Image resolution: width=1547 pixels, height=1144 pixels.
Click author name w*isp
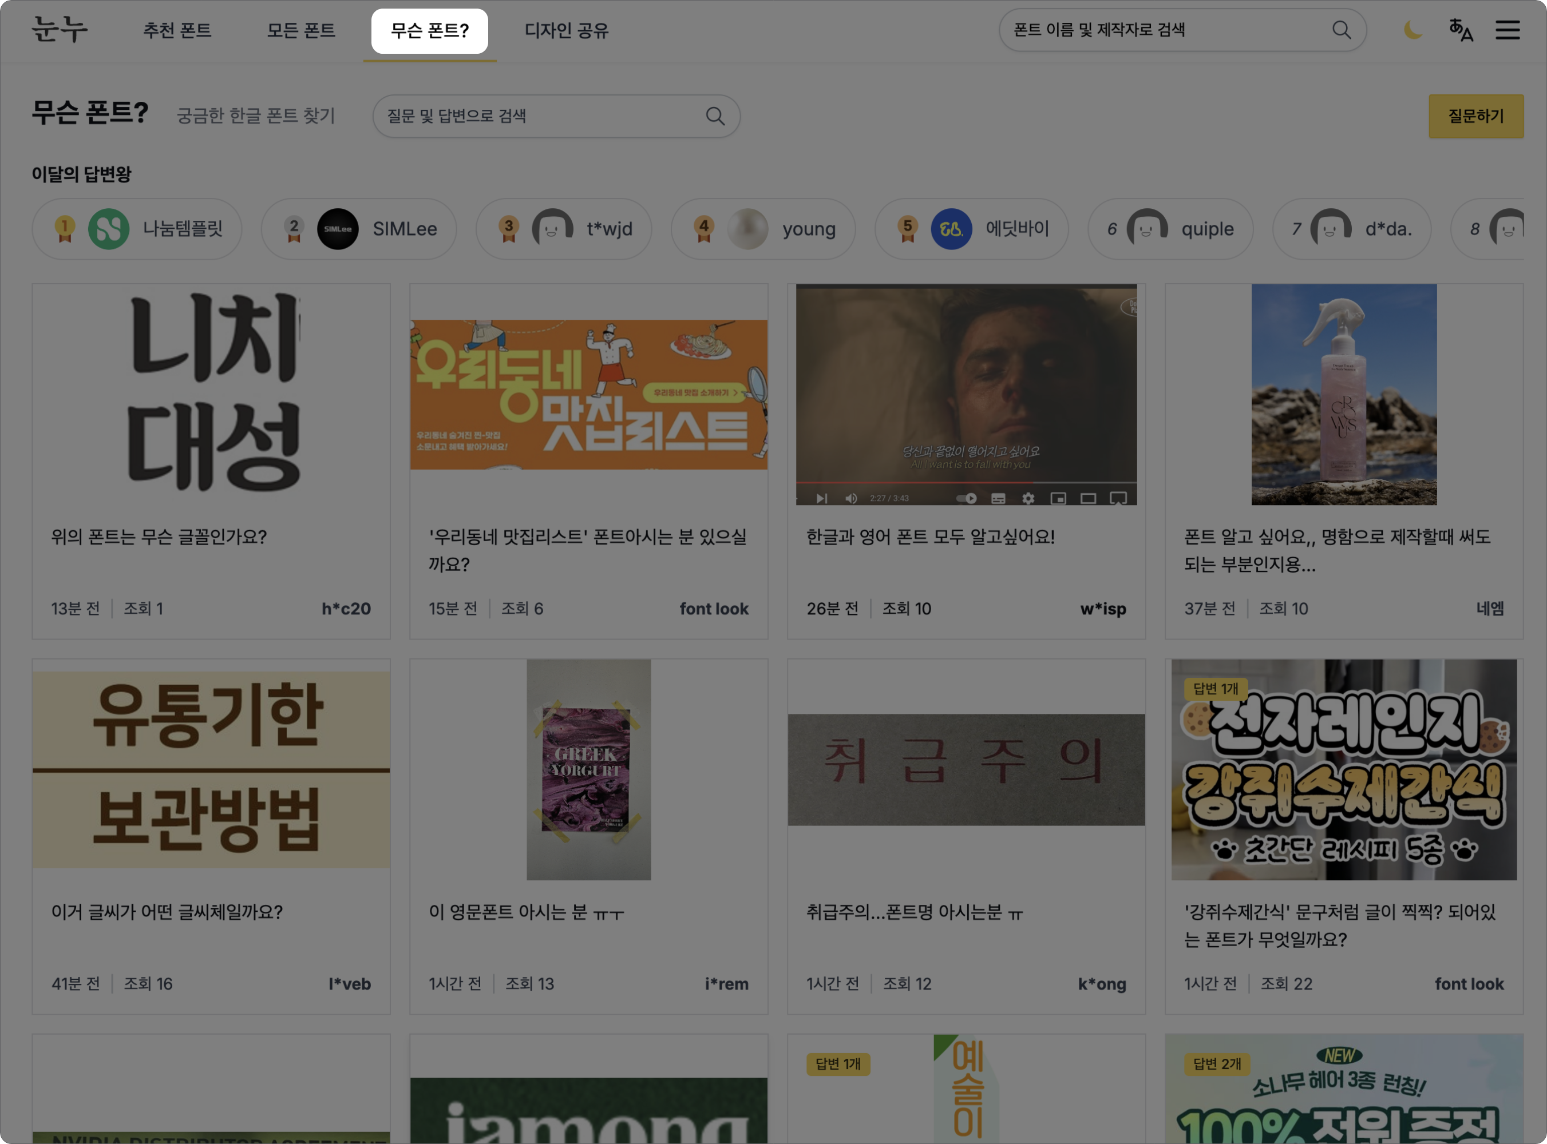click(1103, 609)
